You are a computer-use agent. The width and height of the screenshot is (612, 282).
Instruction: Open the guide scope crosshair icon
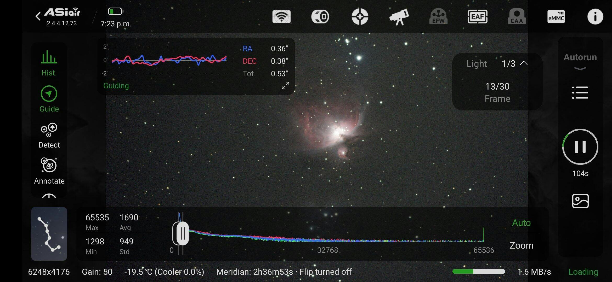360,17
